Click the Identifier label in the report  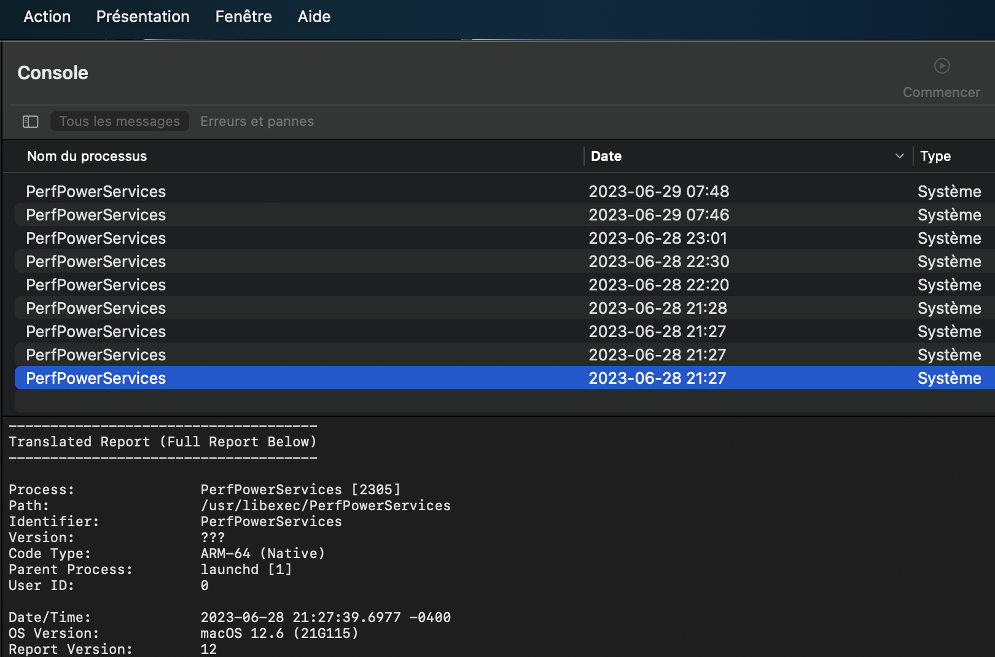(54, 522)
